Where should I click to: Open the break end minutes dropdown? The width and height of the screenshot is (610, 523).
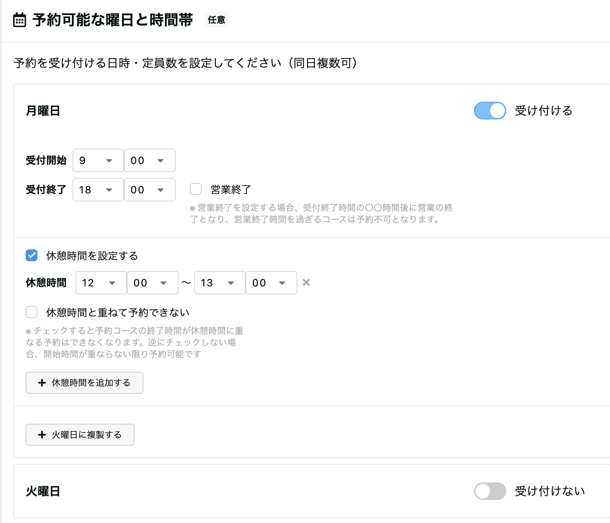pyautogui.click(x=271, y=282)
